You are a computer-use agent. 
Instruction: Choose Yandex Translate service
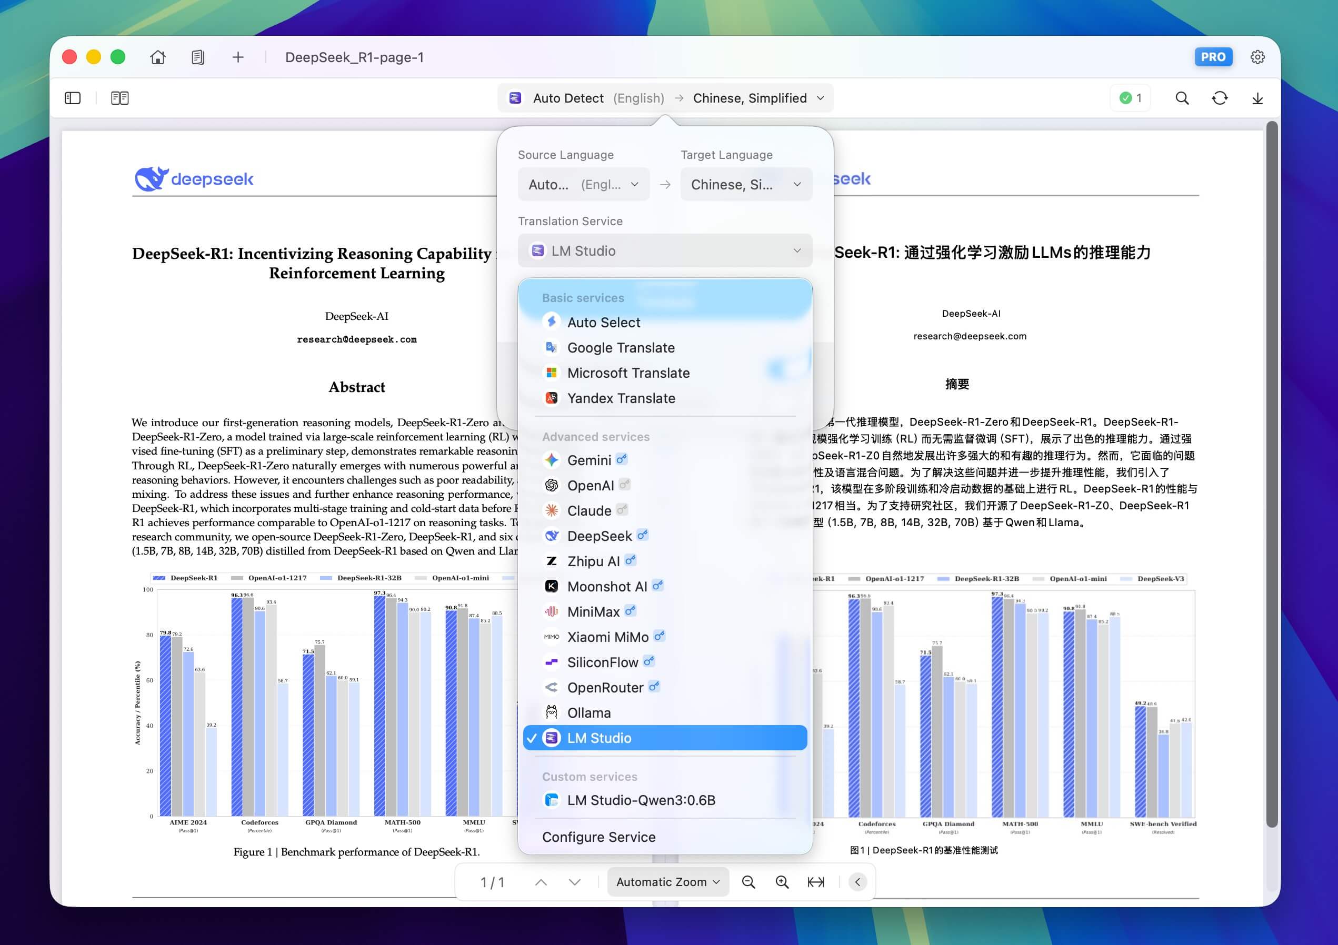665,398
